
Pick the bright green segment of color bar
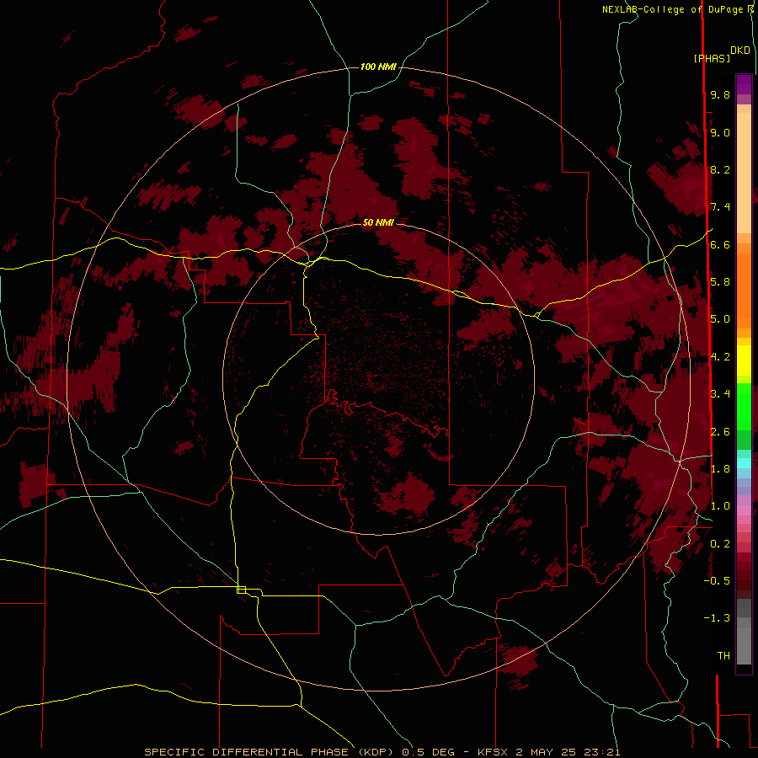[744, 406]
